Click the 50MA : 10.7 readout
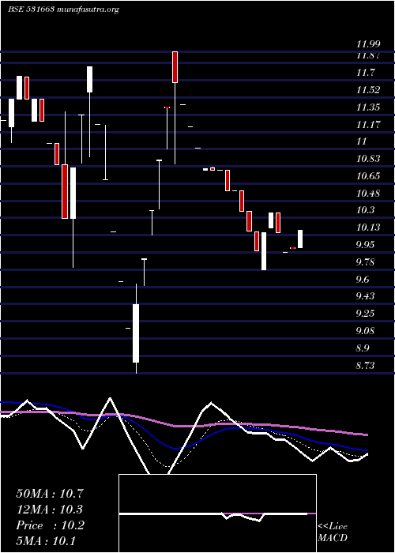The image size is (395, 553). (x=50, y=494)
